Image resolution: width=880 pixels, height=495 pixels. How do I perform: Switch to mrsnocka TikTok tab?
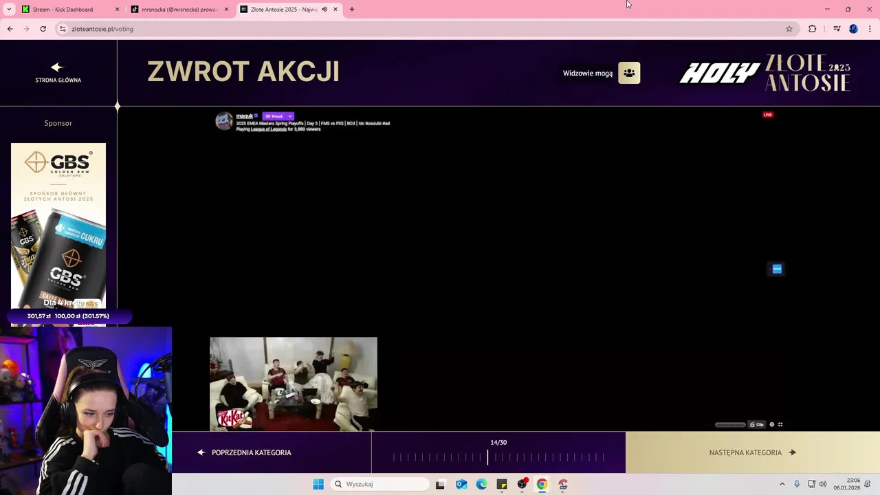(x=179, y=10)
